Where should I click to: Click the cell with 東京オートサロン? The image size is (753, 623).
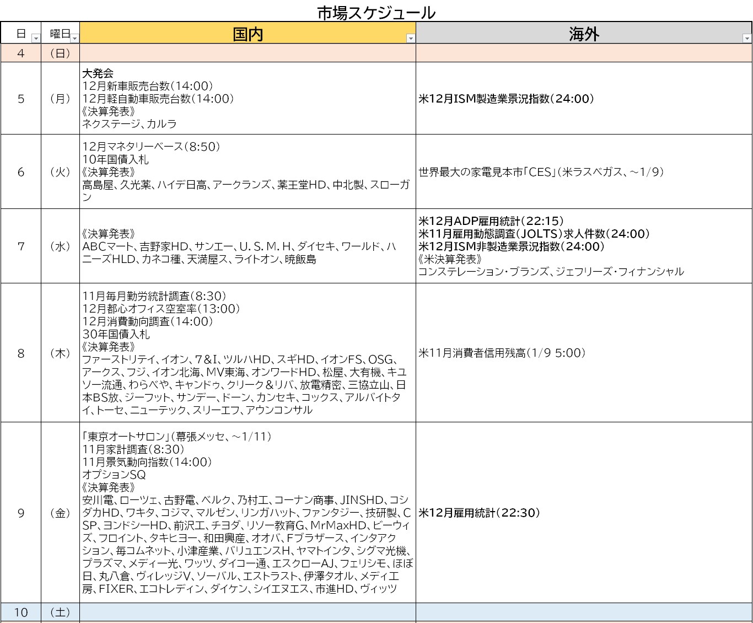point(248,513)
